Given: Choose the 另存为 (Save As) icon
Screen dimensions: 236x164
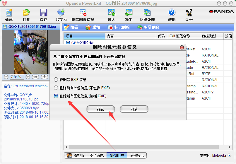Looking at the screenshot, I should [61, 13].
